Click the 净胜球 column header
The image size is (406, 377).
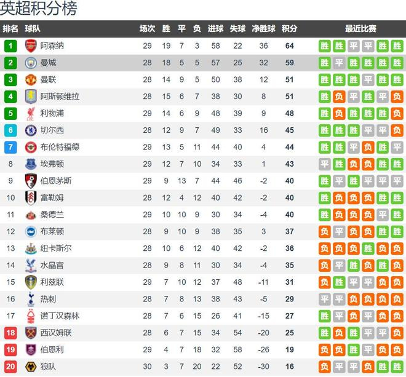coord(264,29)
